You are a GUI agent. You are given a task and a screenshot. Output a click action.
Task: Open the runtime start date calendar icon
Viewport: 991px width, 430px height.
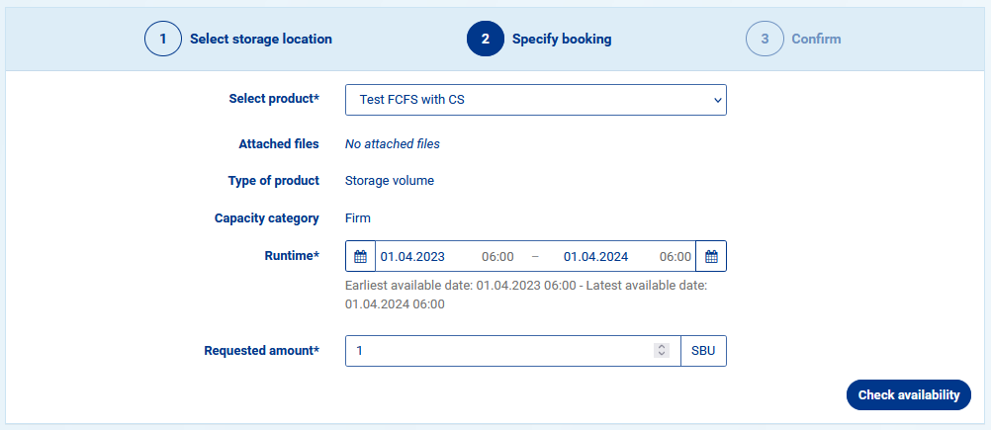click(360, 257)
